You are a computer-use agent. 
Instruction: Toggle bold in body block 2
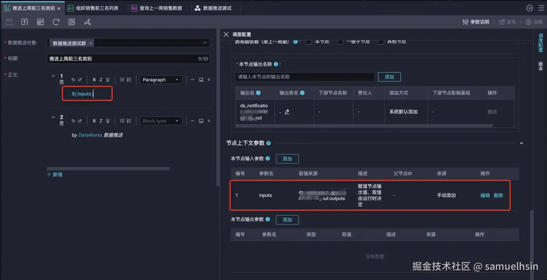pyautogui.click(x=94, y=121)
